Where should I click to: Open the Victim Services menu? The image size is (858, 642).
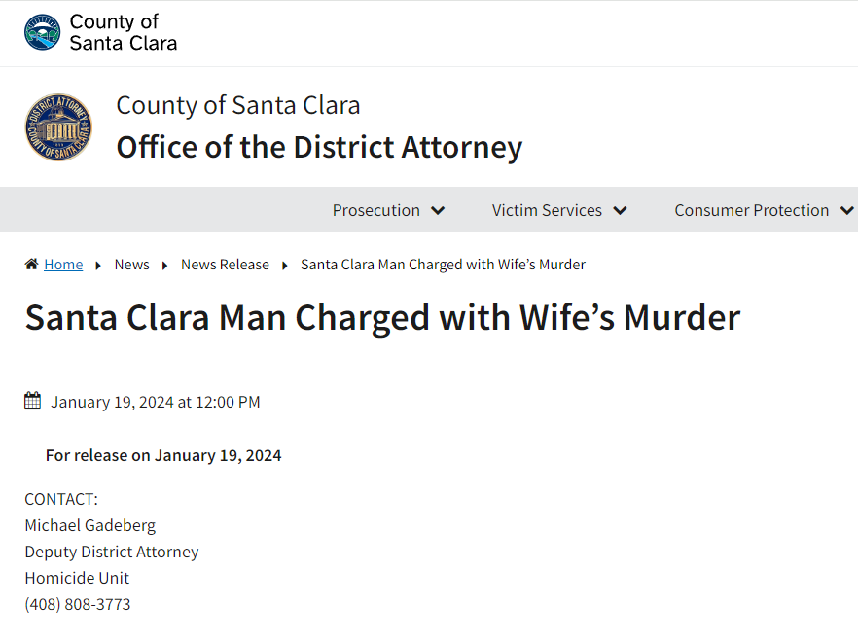point(547,210)
